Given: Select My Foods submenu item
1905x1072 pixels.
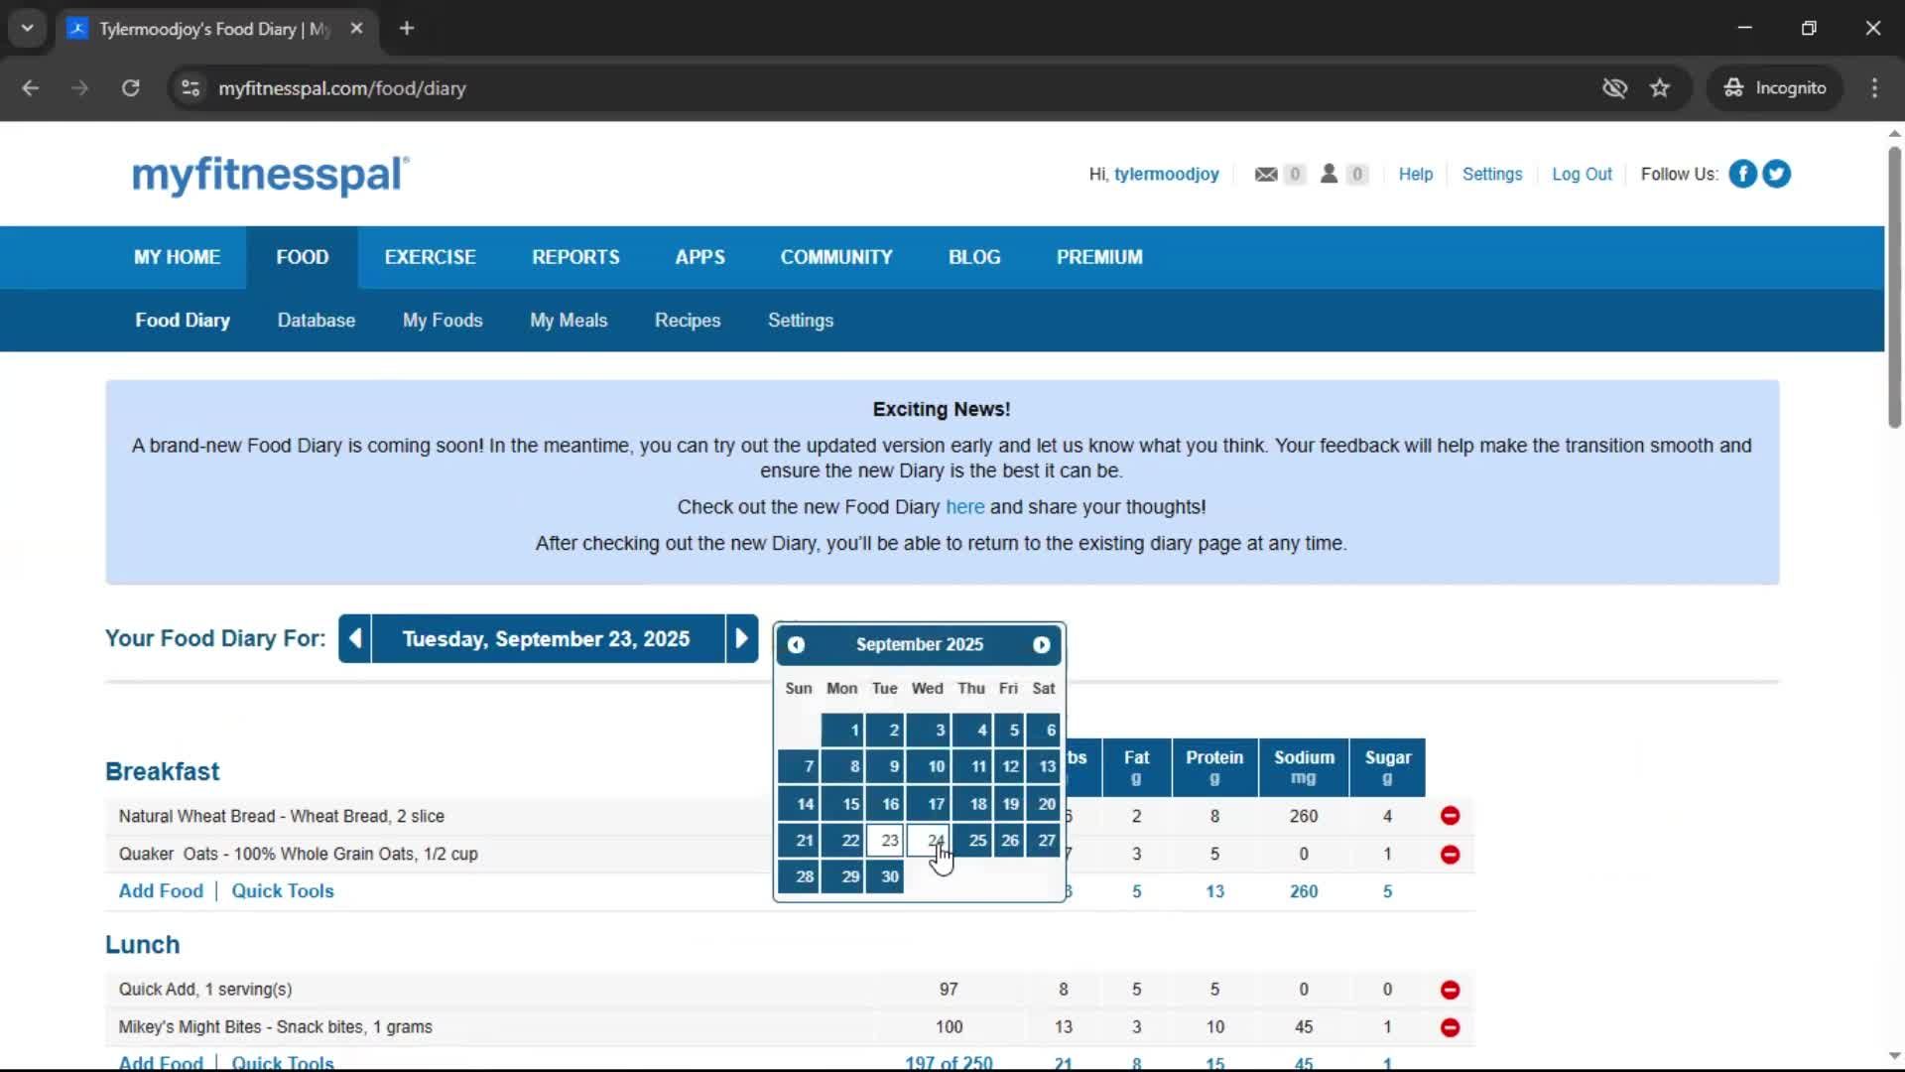Looking at the screenshot, I should pos(443,321).
